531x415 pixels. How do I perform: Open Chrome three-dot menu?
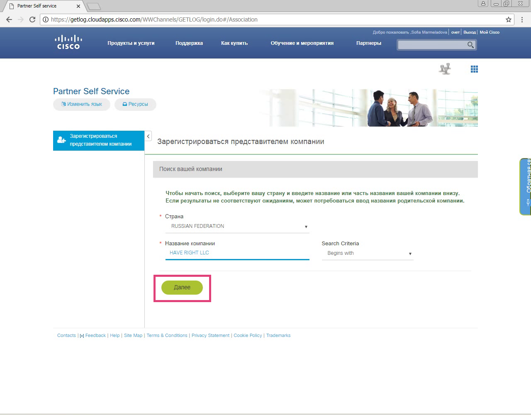click(522, 20)
